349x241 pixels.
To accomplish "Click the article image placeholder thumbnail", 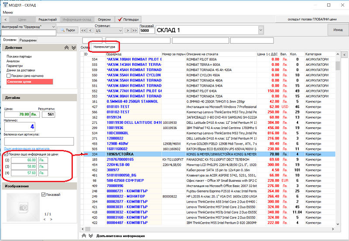I will coord(23,207).
